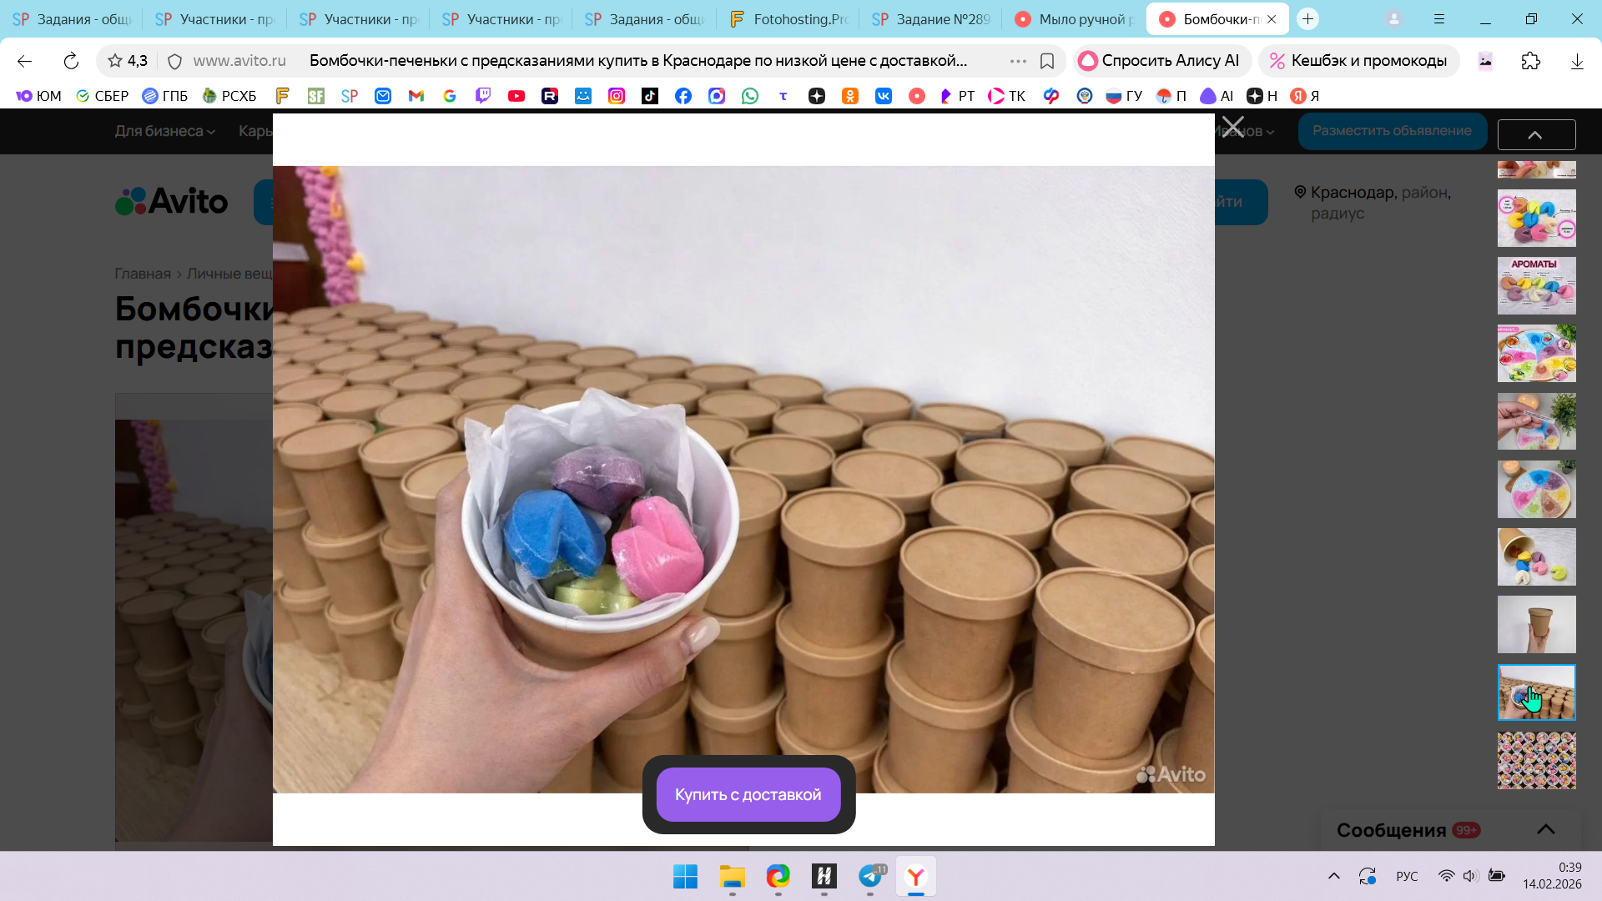The height and width of the screenshot is (901, 1602).
Task: Open page options three-dots menu
Action: point(1018,61)
